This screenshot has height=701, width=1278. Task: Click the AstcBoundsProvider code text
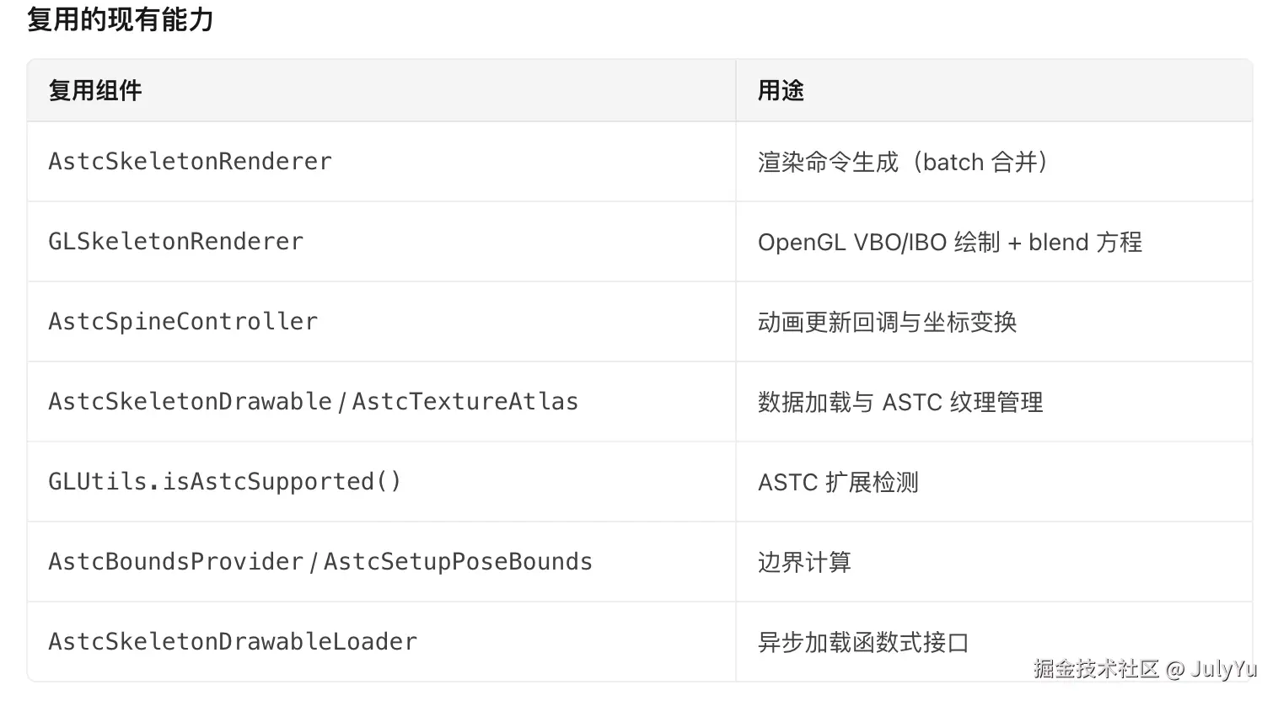click(x=175, y=561)
